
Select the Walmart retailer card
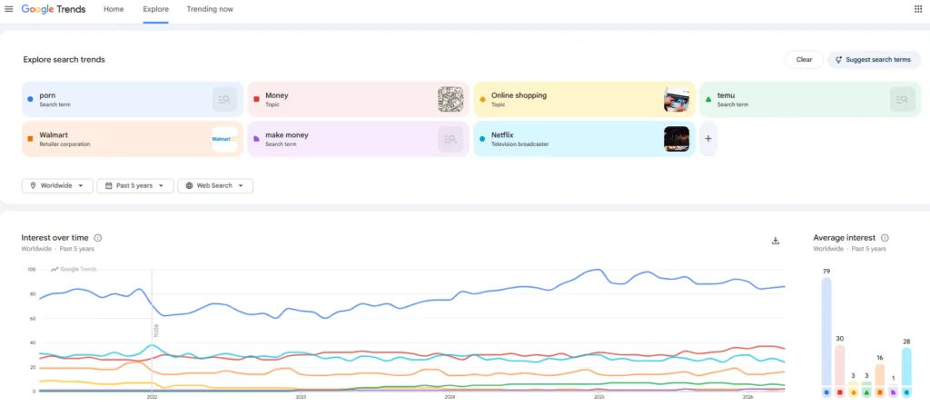tap(133, 139)
